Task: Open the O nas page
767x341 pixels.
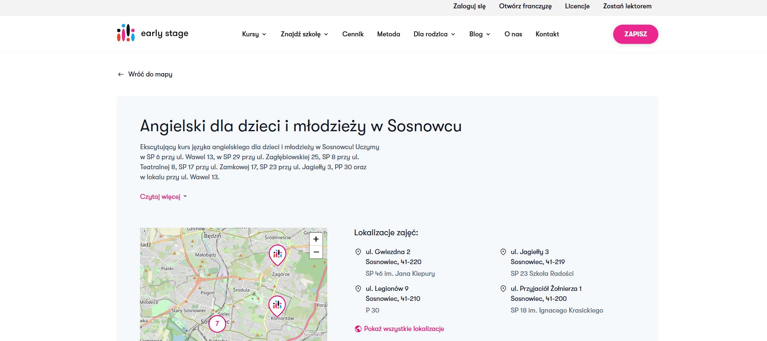Action: click(x=513, y=34)
